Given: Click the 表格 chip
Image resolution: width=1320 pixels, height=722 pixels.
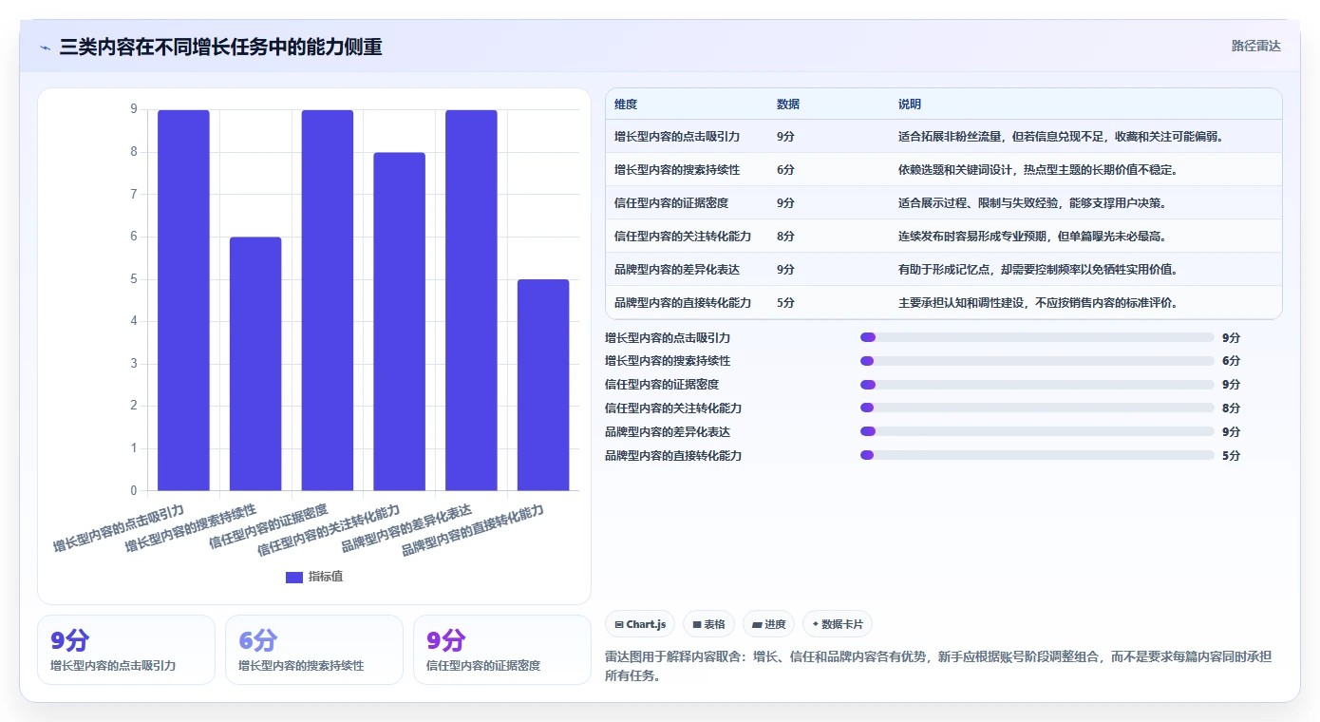Looking at the screenshot, I should [x=709, y=624].
